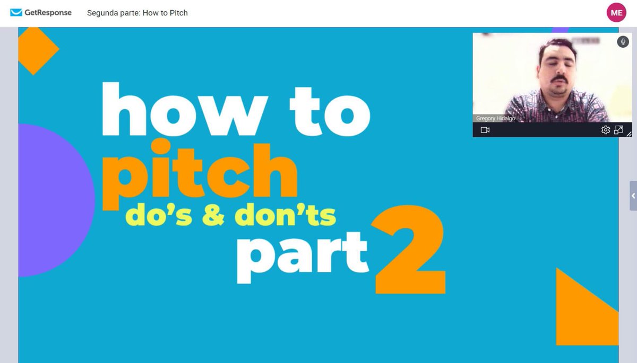637x363 pixels.
Task: Click the 'how to pitch' presentation slide
Action: pos(318,195)
